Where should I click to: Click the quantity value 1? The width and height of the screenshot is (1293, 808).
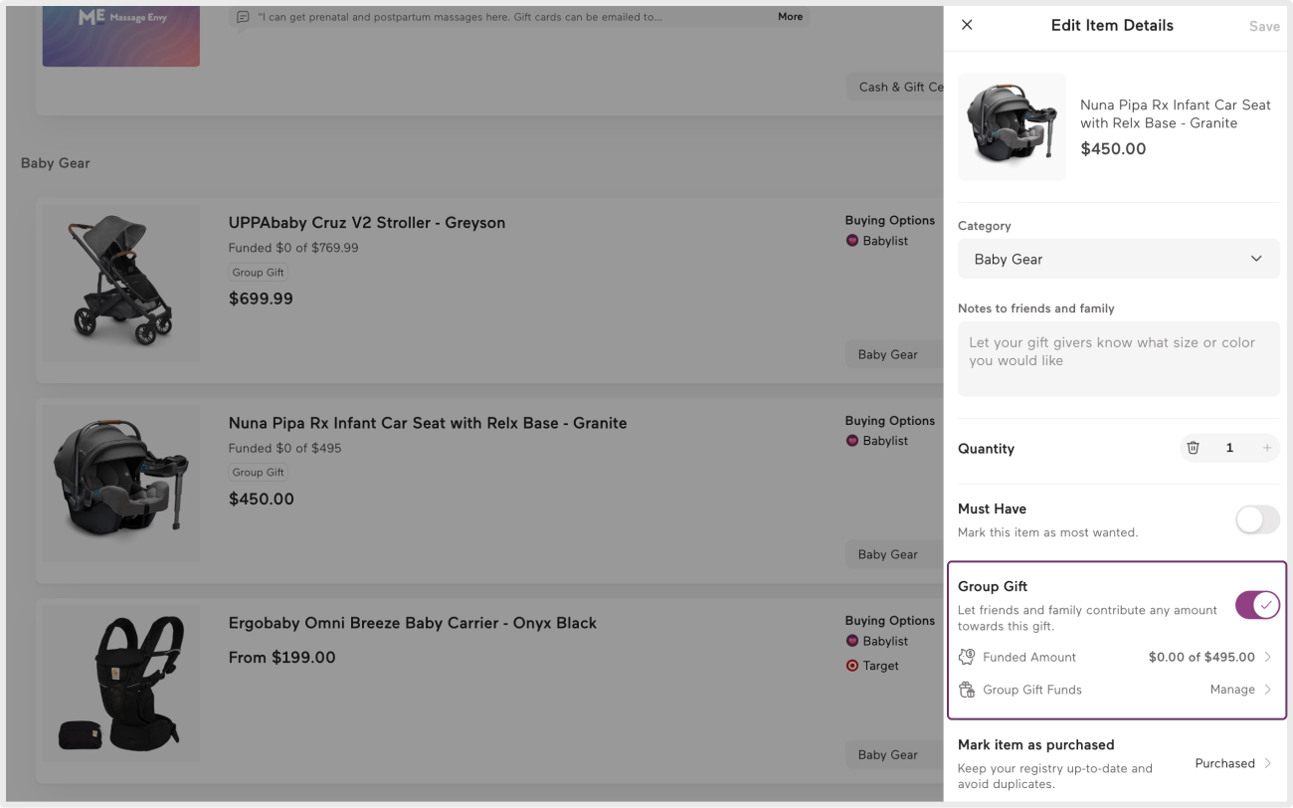1229,448
